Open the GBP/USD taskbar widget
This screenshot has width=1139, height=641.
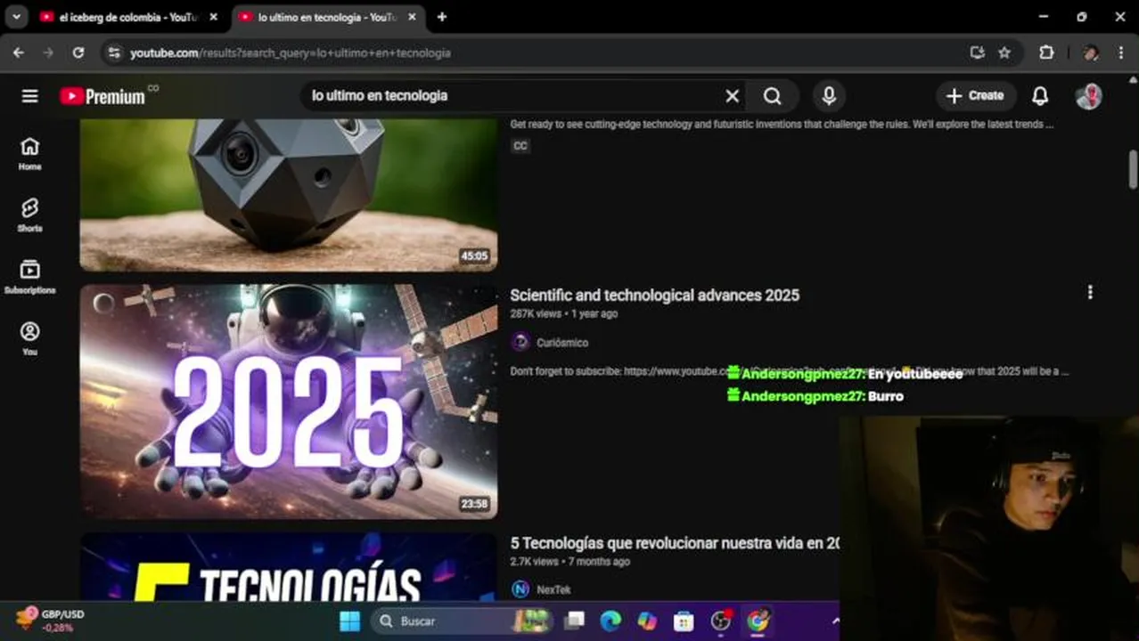click(49, 621)
